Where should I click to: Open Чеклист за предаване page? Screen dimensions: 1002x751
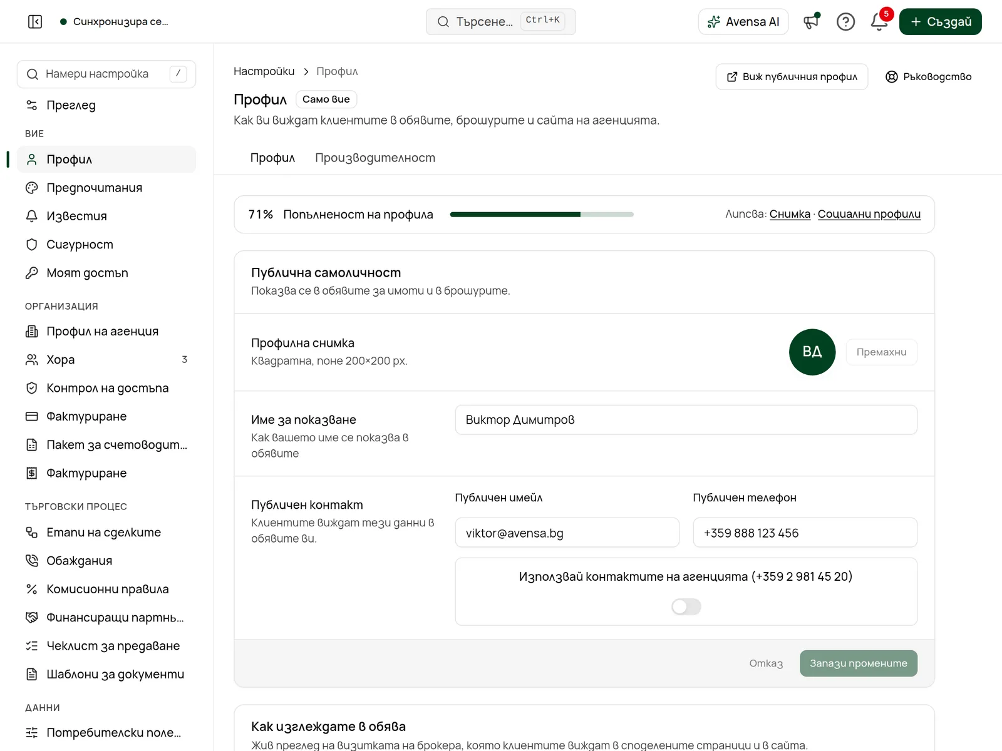click(x=106, y=646)
